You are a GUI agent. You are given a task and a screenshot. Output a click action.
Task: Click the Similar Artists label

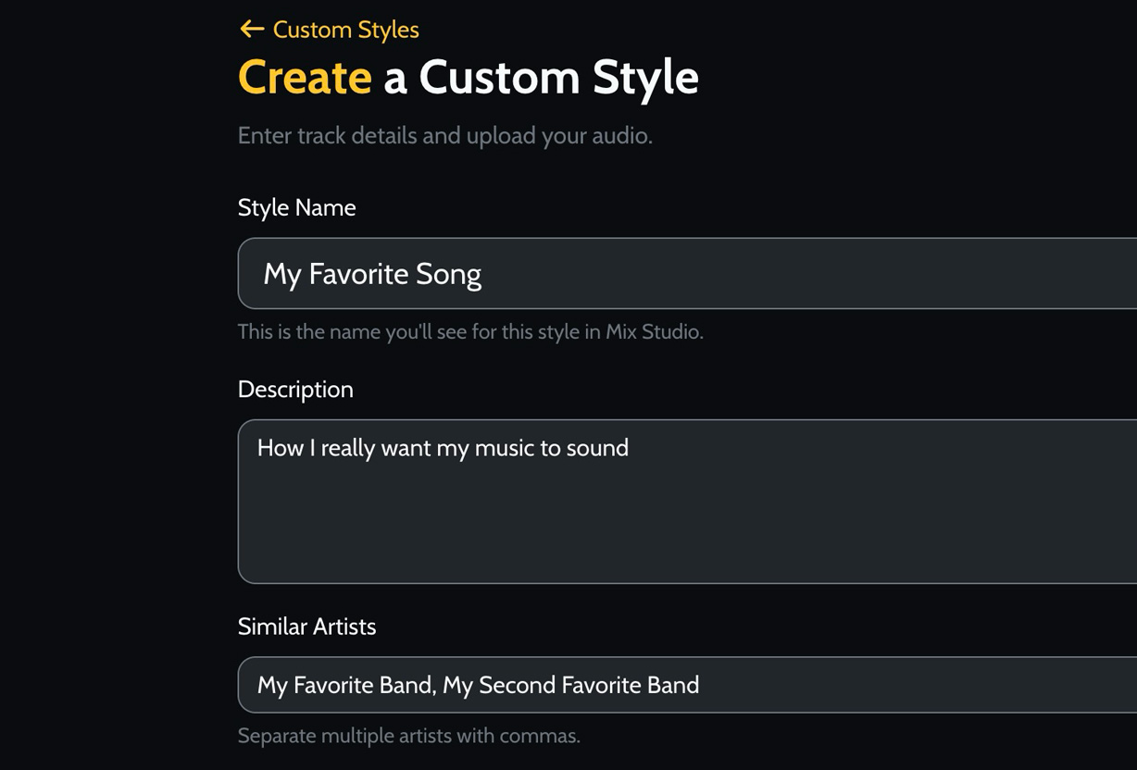tap(306, 626)
